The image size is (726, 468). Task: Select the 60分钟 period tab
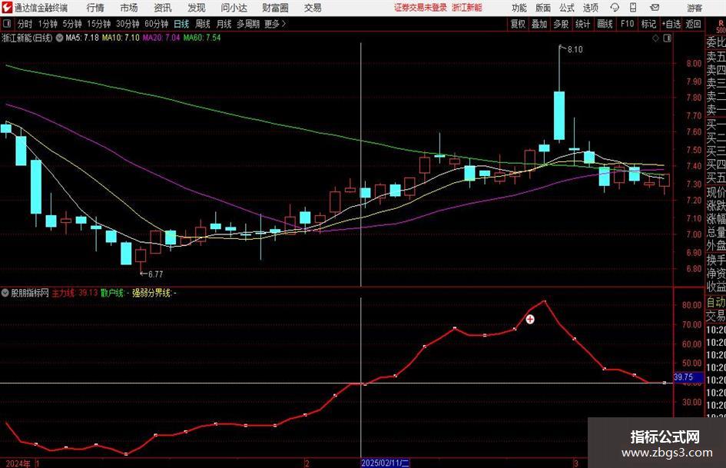[x=157, y=24]
